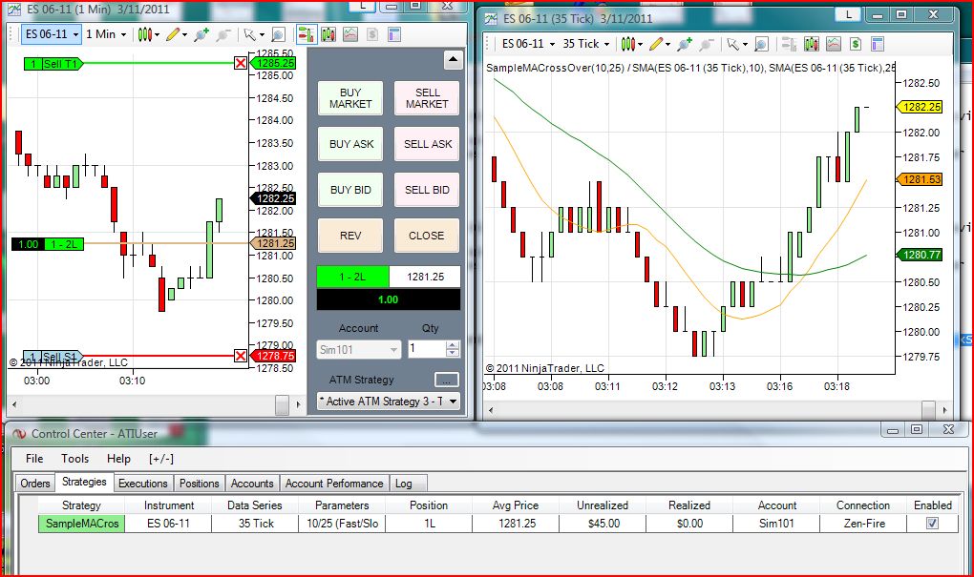
Task: Toggle Enabled checkbox for SampleMACros strategy
Action: pyautogui.click(x=932, y=523)
